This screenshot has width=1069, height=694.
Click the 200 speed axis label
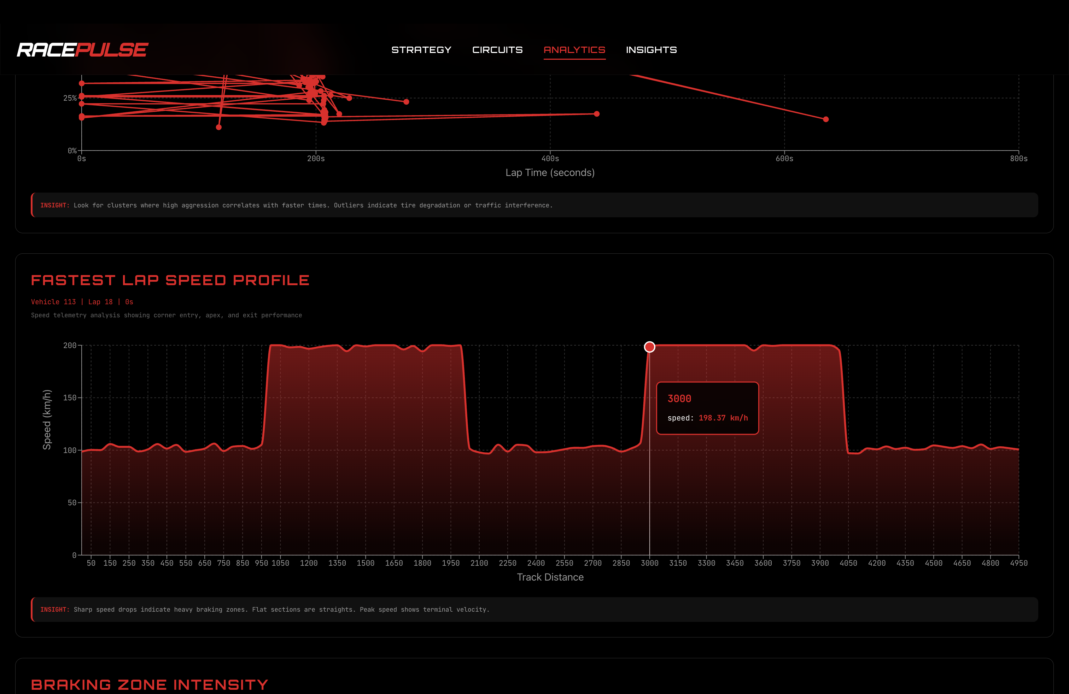pyautogui.click(x=70, y=345)
